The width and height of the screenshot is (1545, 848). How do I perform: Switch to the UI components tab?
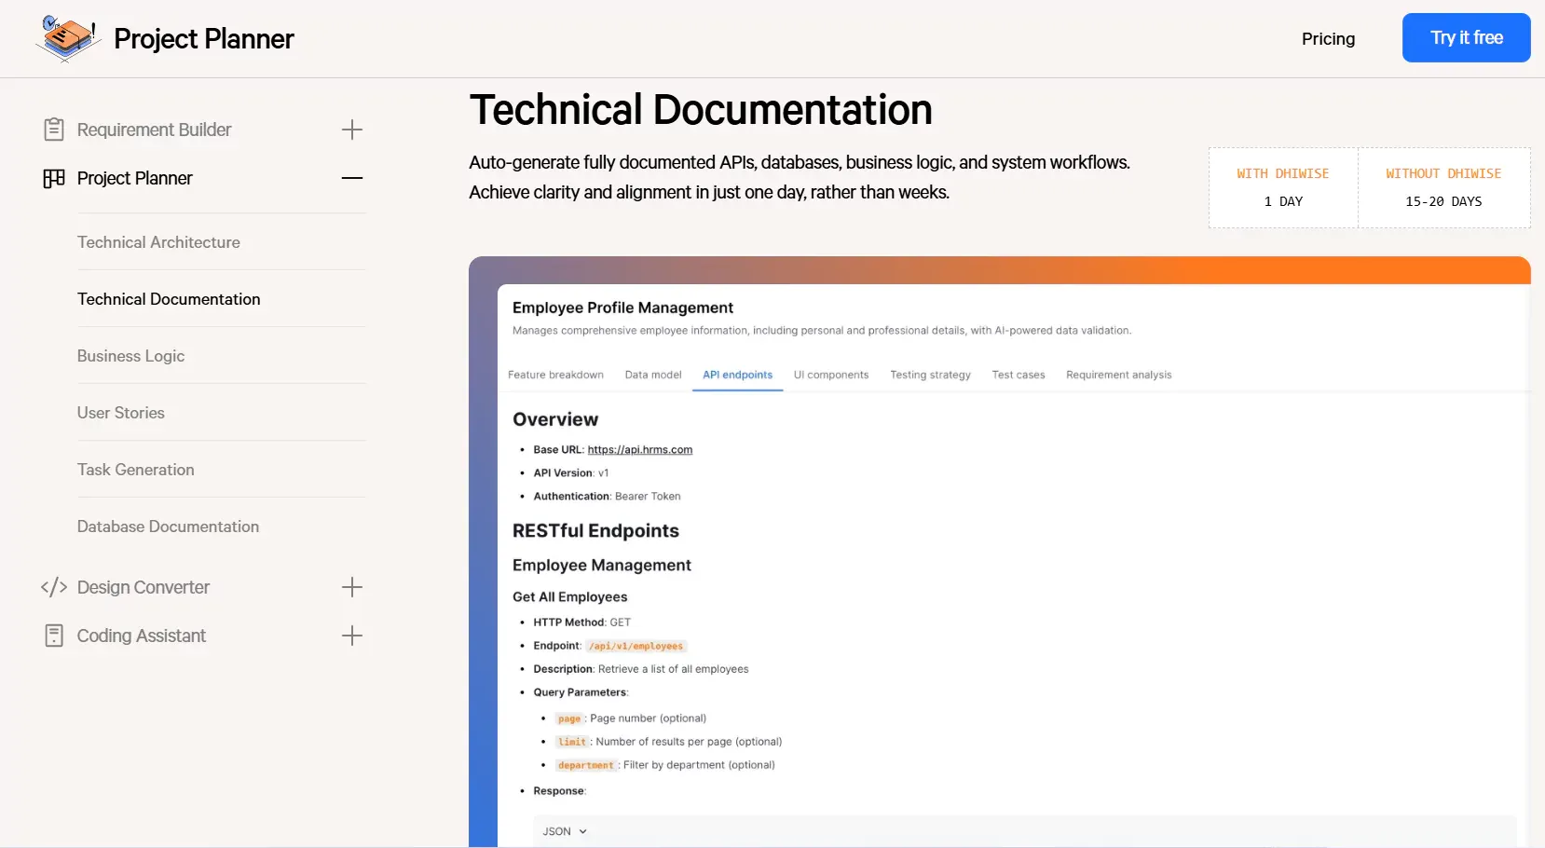tap(831, 375)
